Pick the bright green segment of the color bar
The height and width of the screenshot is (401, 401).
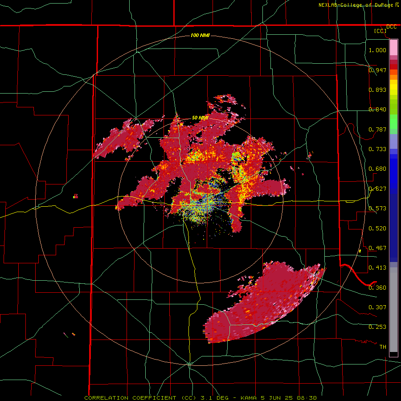click(x=393, y=122)
